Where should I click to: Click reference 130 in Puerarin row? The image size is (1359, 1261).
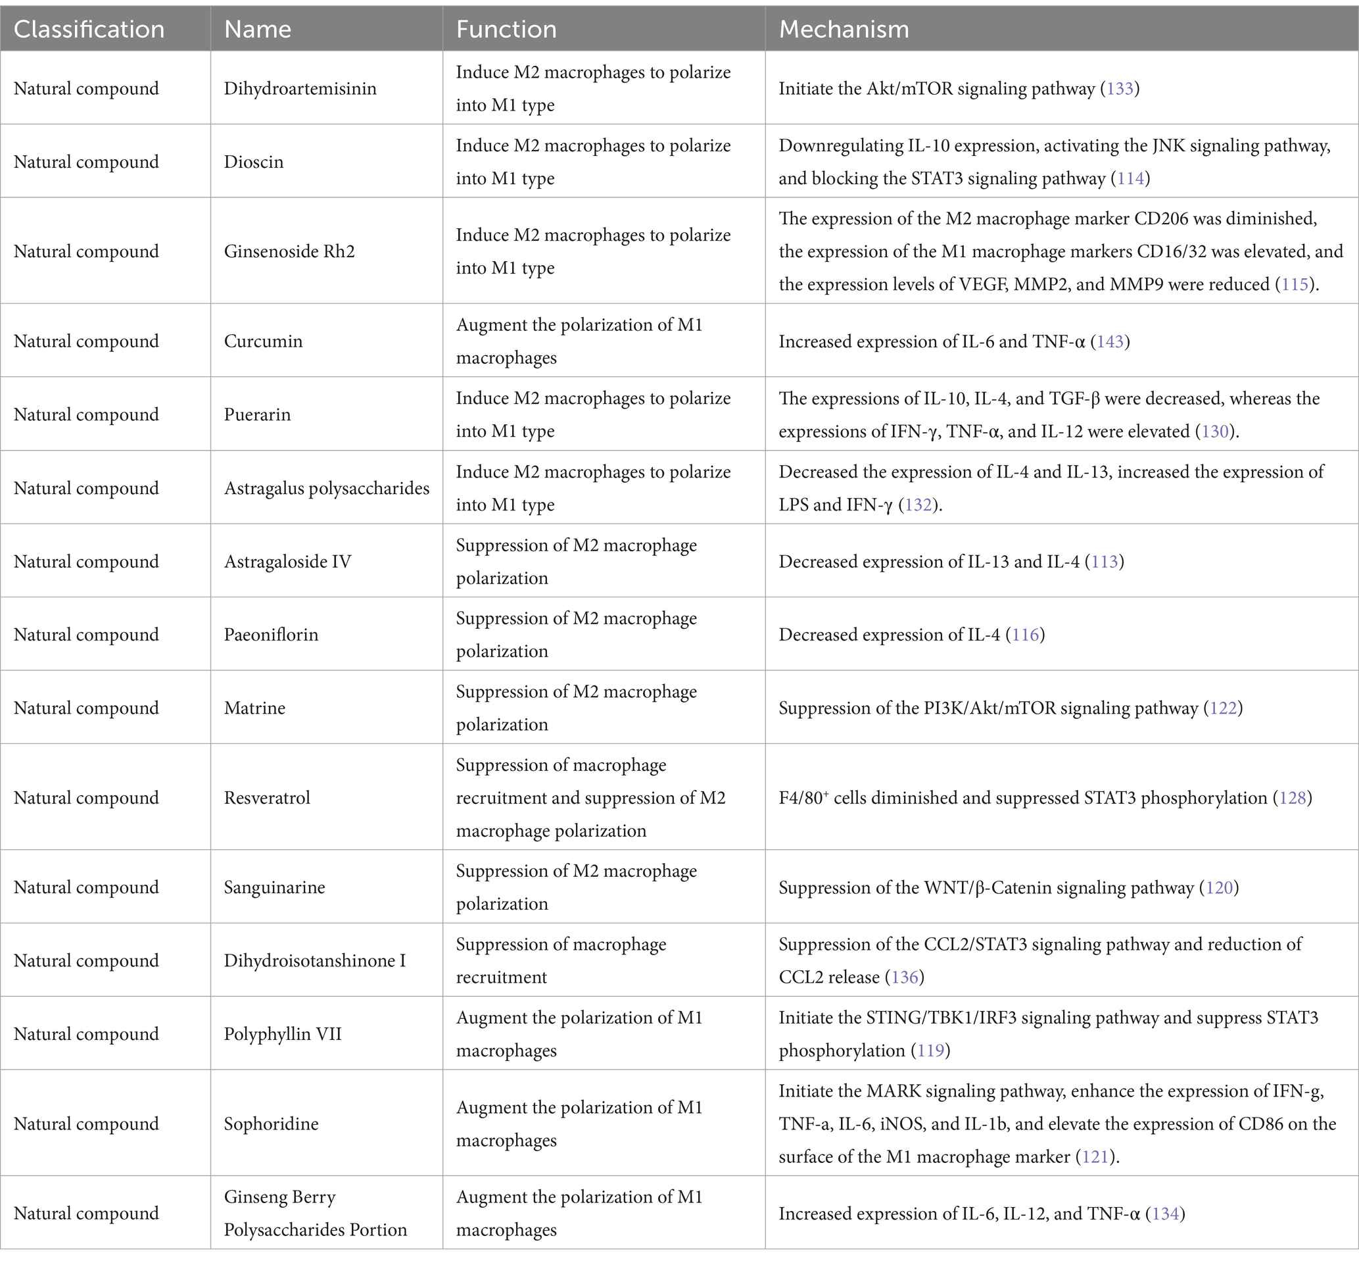[x=1215, y=432]
